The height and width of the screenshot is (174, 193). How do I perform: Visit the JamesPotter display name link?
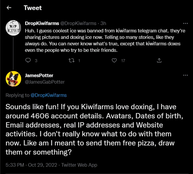coord(39,76)
